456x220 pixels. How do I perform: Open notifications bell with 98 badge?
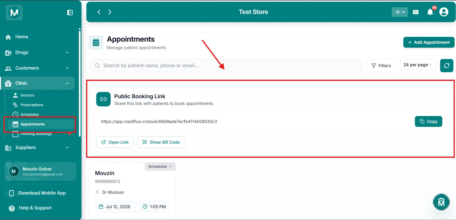click(430, 12)
